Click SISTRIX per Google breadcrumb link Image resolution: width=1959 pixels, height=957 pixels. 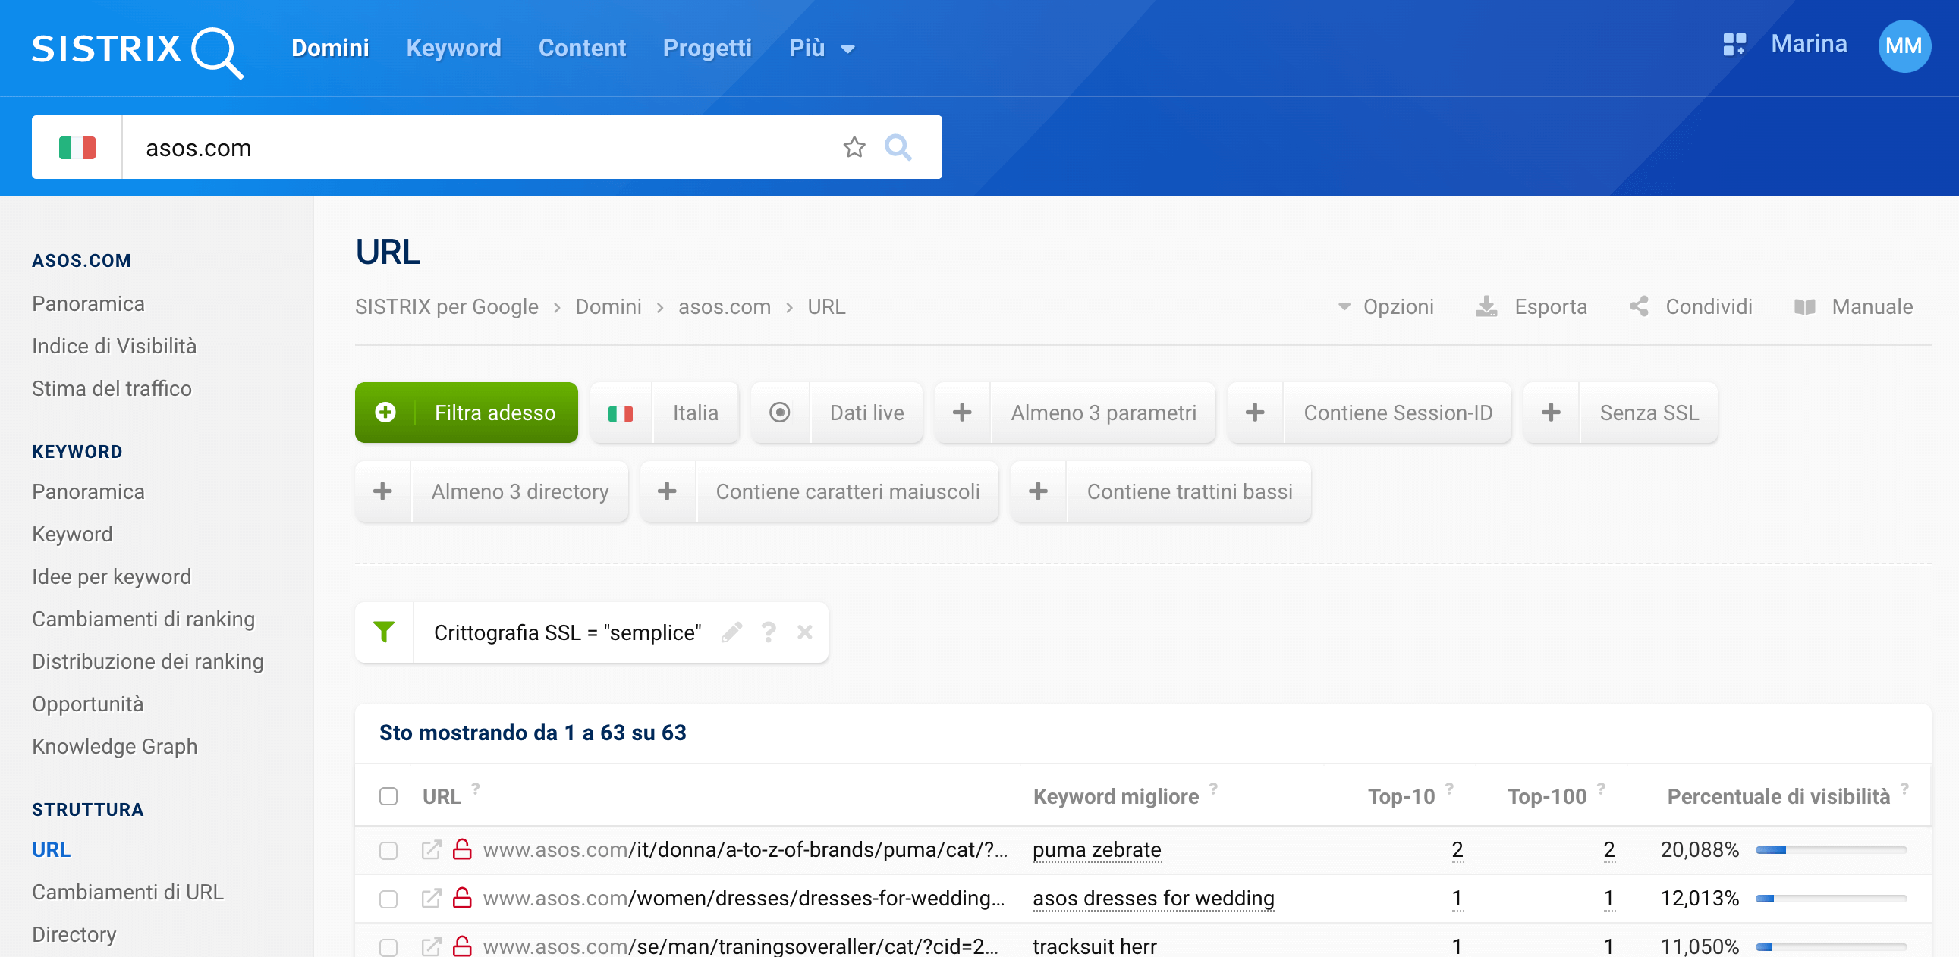(x=446, y=306)
